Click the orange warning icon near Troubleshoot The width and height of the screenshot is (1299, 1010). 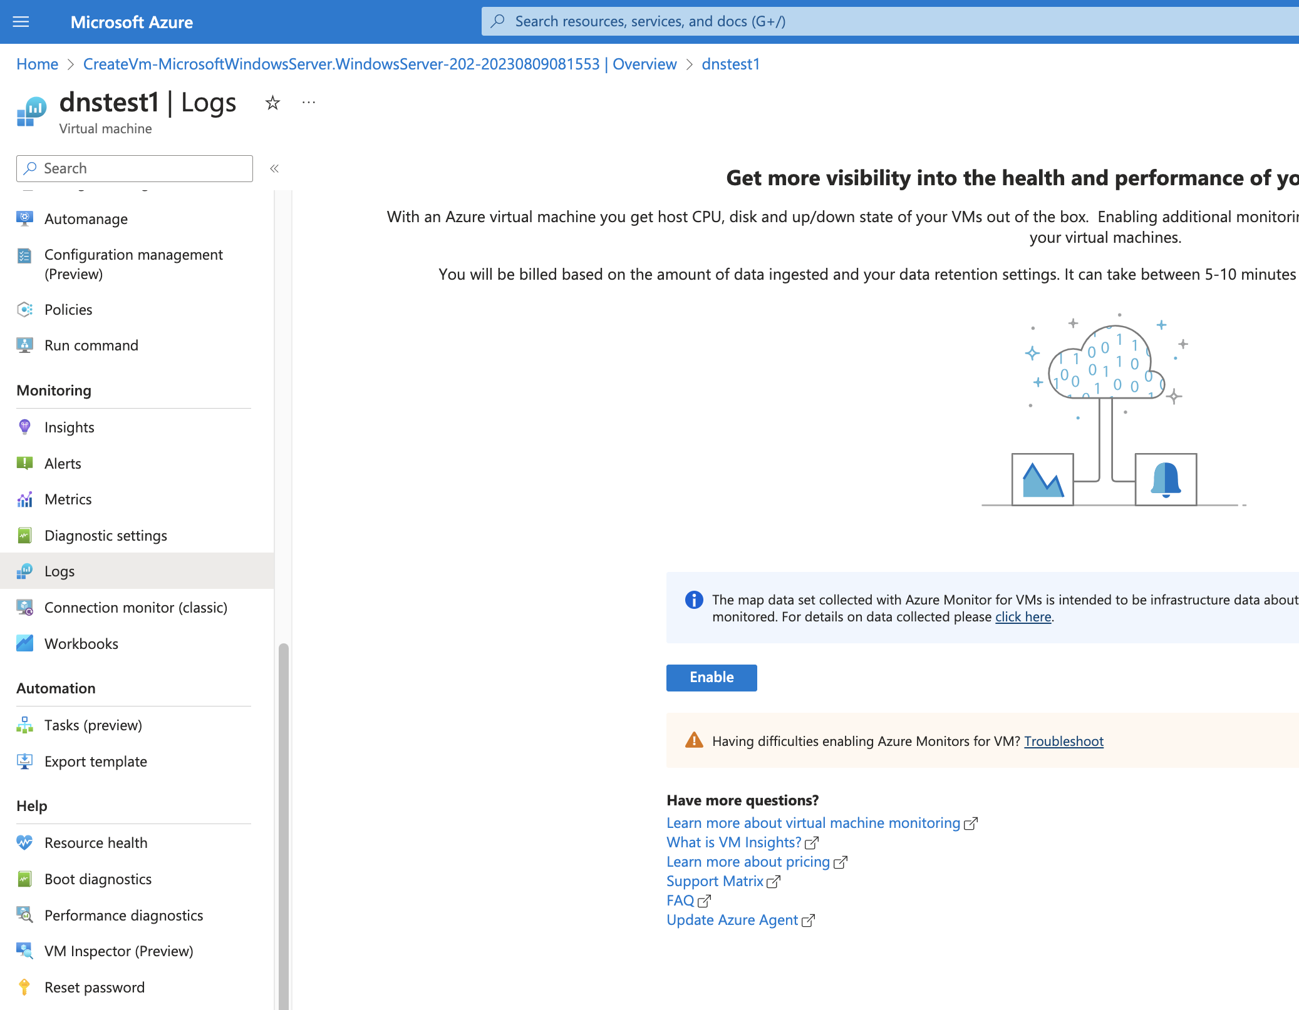(694, 740)
